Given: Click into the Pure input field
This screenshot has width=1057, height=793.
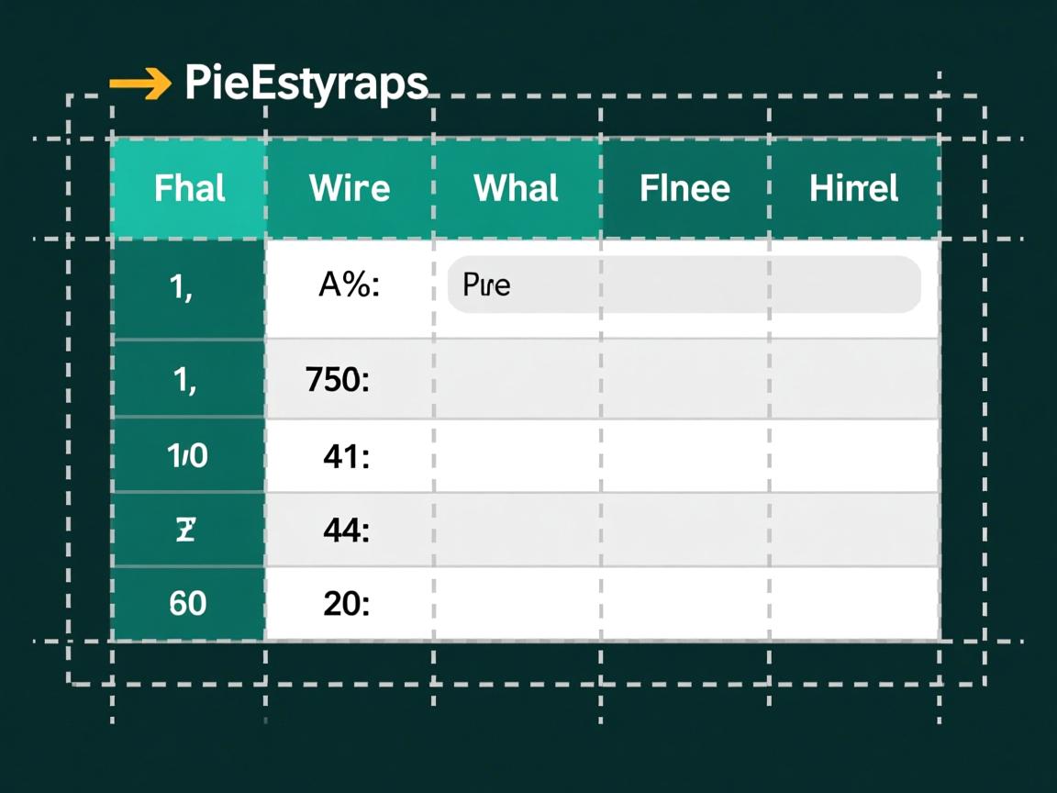Looking at the screenshot, I should coord(684,285).
